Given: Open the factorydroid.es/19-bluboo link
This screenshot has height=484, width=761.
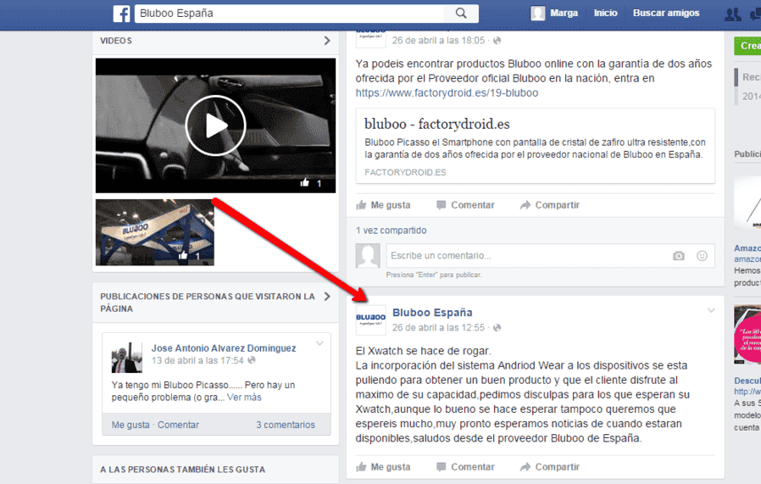Looking at the screenshot, I should 447,92.
